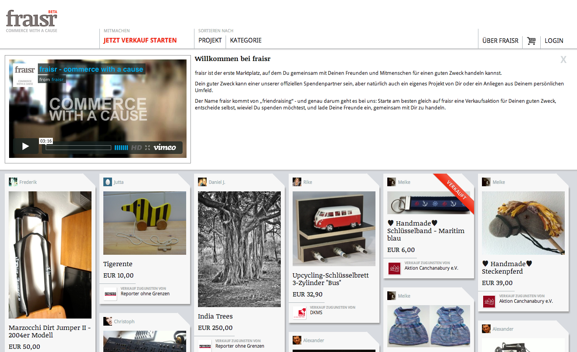
Task: Open the Über Fraisr menu
Action: pyautogui.click(x=500, y=41)
